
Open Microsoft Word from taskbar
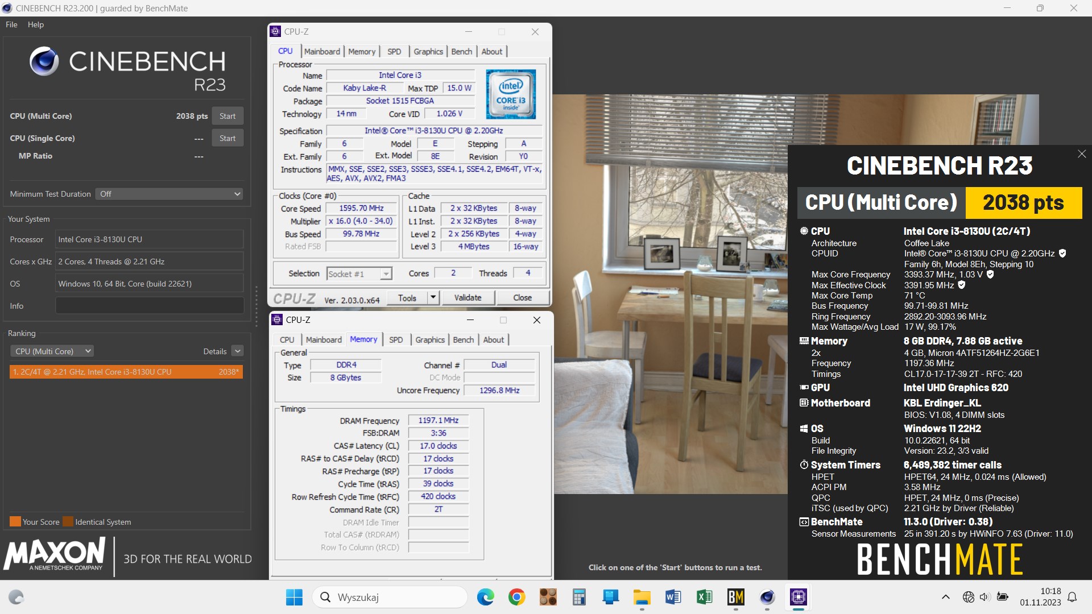click(673, 597)
